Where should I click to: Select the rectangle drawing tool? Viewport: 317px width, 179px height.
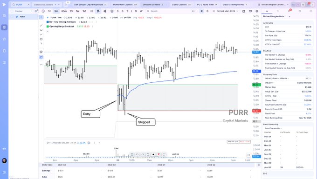coord(41,39)
